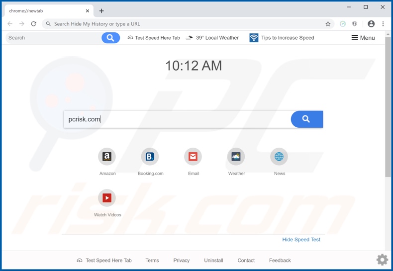
Task: Select the chrome://newtab tab
Action: tap(49, 11)
